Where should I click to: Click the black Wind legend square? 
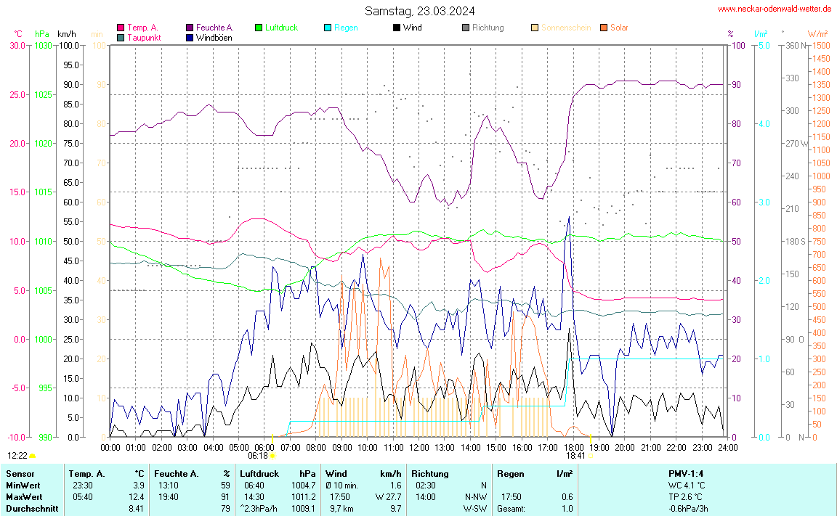click(x=397, y=28)
